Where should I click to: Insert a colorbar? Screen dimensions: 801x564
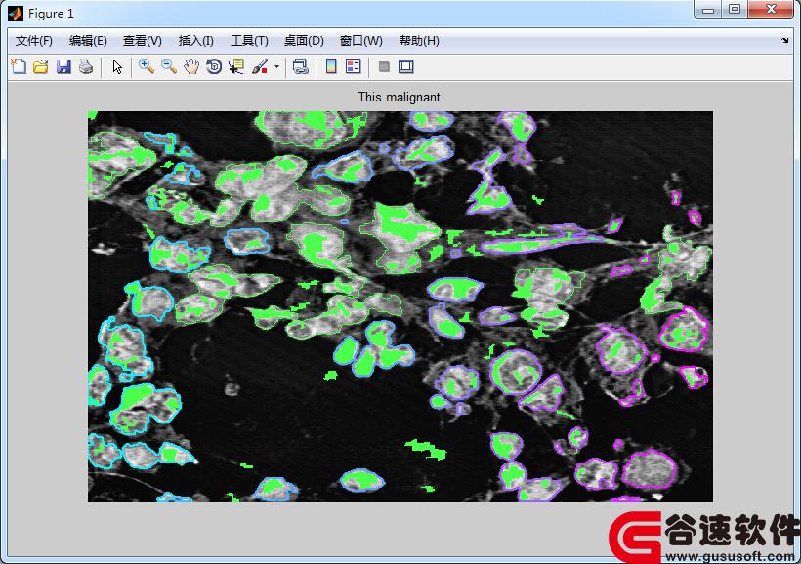click(331, 66)
